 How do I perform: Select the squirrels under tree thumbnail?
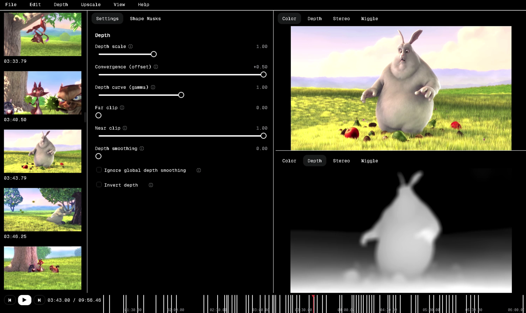(43, 268)
